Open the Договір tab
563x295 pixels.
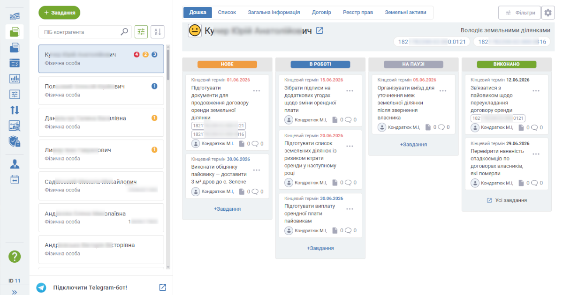pyautogui.click(x=321, y=13)
